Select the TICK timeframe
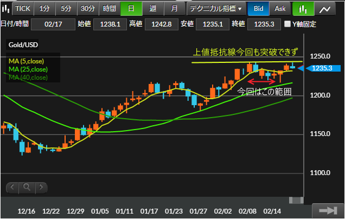345x219 pixels. pos(23,9)
